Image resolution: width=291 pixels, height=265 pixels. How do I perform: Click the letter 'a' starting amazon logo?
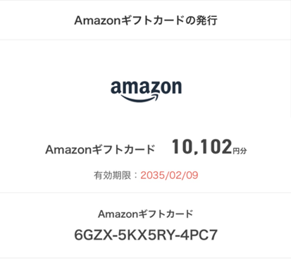116,87
